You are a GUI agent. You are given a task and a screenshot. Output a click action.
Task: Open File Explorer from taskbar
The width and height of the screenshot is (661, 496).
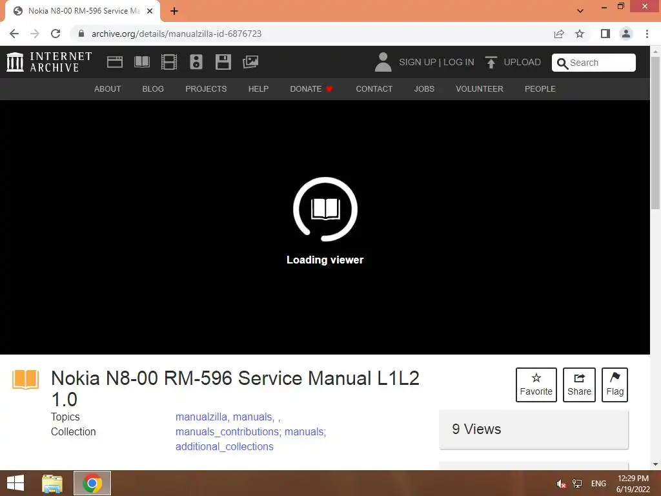52,483
